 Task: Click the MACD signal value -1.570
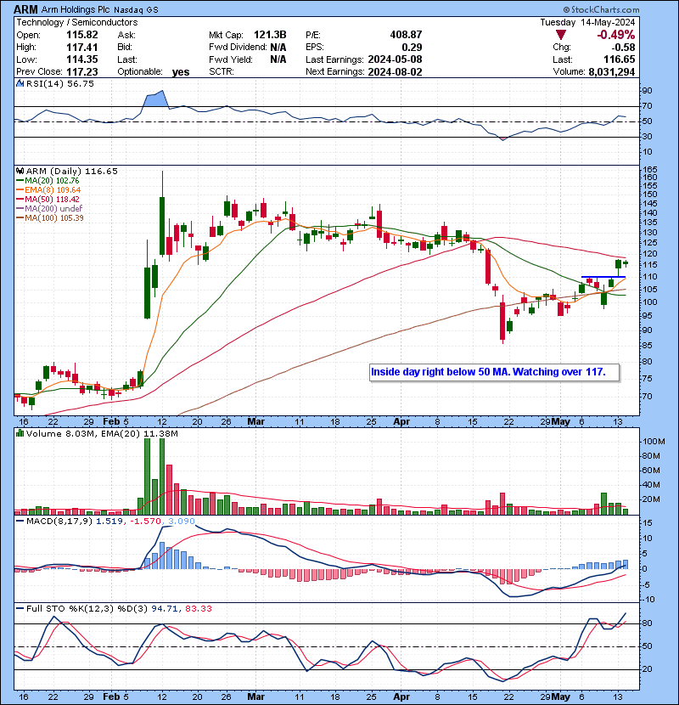[x=145, y=522]
